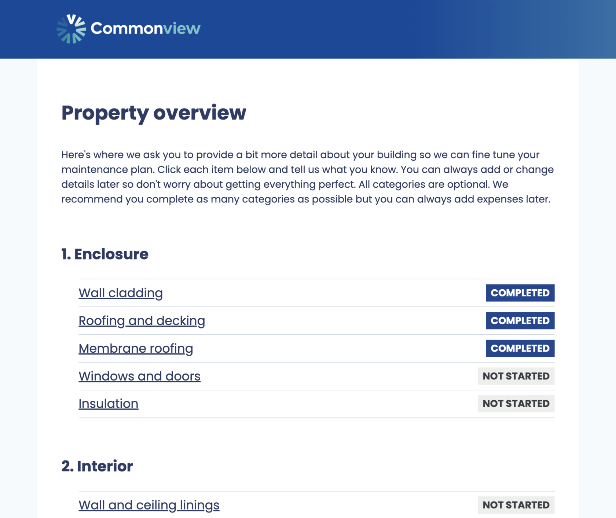Open the Windows and doors link
Viewport: 616px width, 518px height.
[139, 376]
